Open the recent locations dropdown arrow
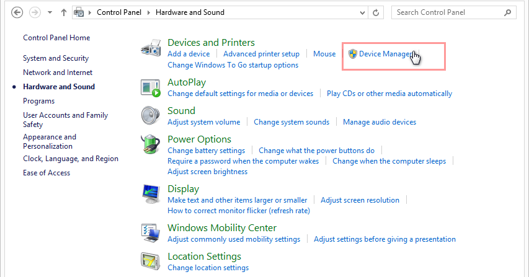529x277 pixels. (50, 12)
